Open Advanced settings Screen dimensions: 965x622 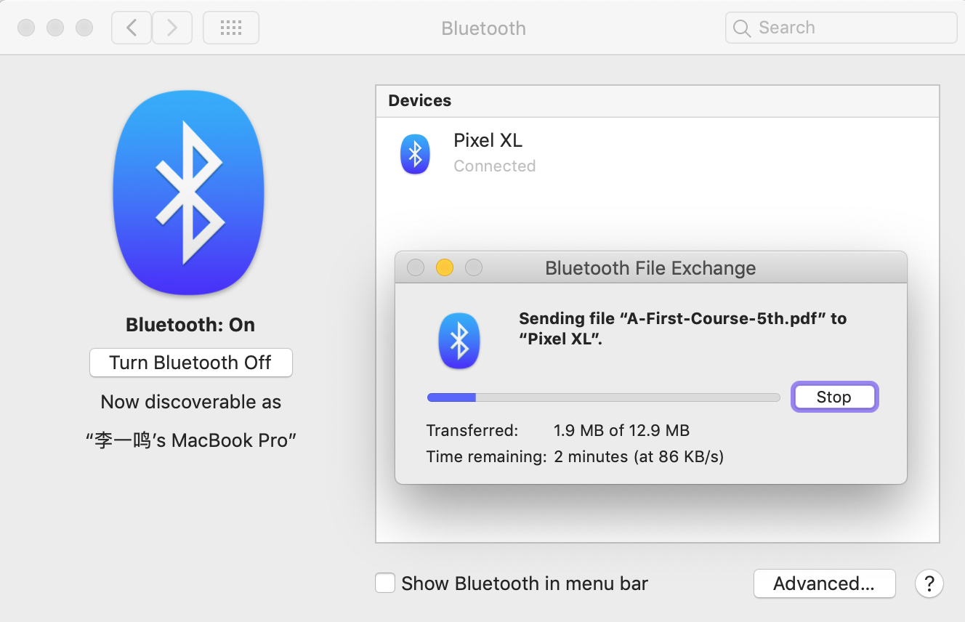coord(824,583)
